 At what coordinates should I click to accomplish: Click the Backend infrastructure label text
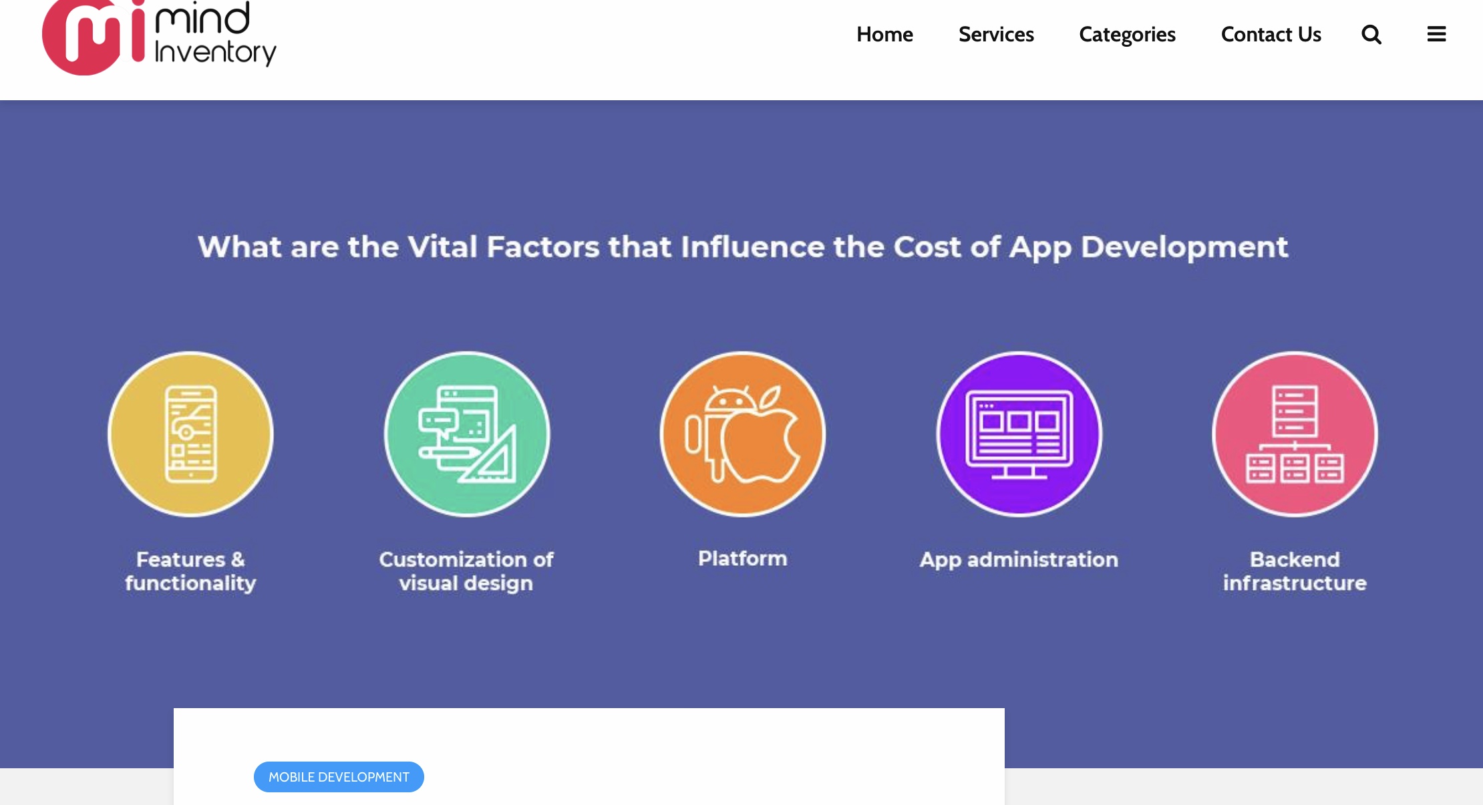1295,571
